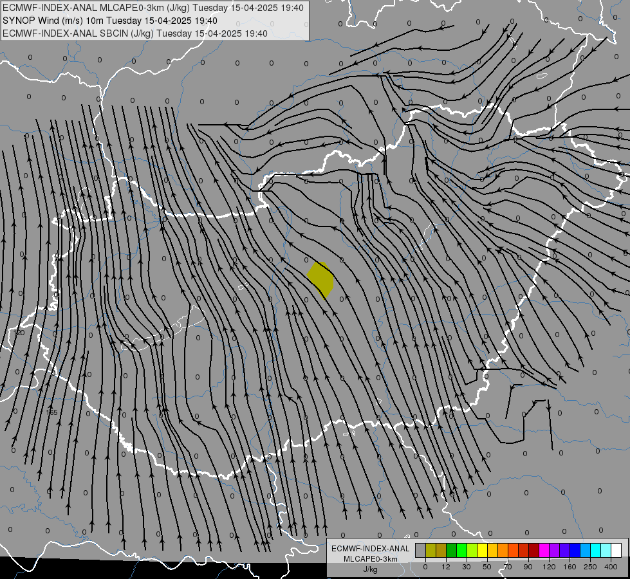Select the dark green legend swatch
The width and height of the screenshot is (630, 579).
pos(452,550)
